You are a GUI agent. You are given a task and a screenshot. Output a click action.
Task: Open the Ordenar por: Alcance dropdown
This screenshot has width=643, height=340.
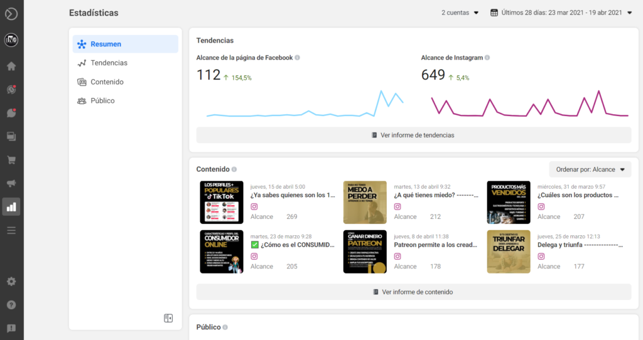590,169
